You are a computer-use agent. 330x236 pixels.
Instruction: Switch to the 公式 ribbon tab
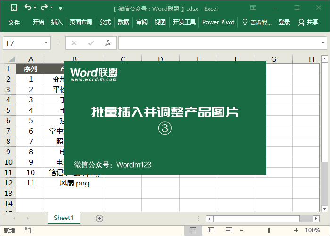(x=105, y=22)
